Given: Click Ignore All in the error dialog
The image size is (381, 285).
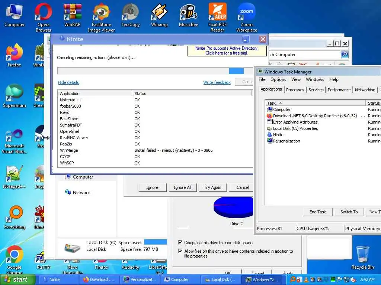Looking at the screenshot, I should pyautogui.click(x=182, y=187).
